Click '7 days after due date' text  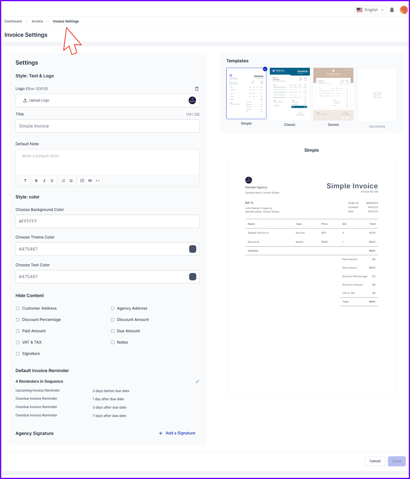[x=109, y=416]
